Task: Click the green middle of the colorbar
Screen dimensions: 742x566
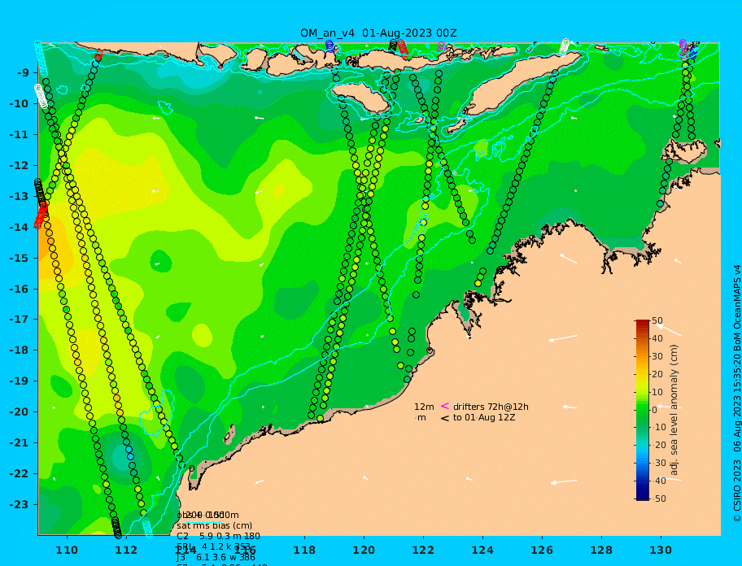Action: [x=642, y=410]
